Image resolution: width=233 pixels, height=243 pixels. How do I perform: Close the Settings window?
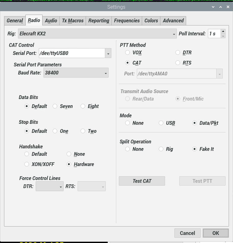(x=228, y=7)
